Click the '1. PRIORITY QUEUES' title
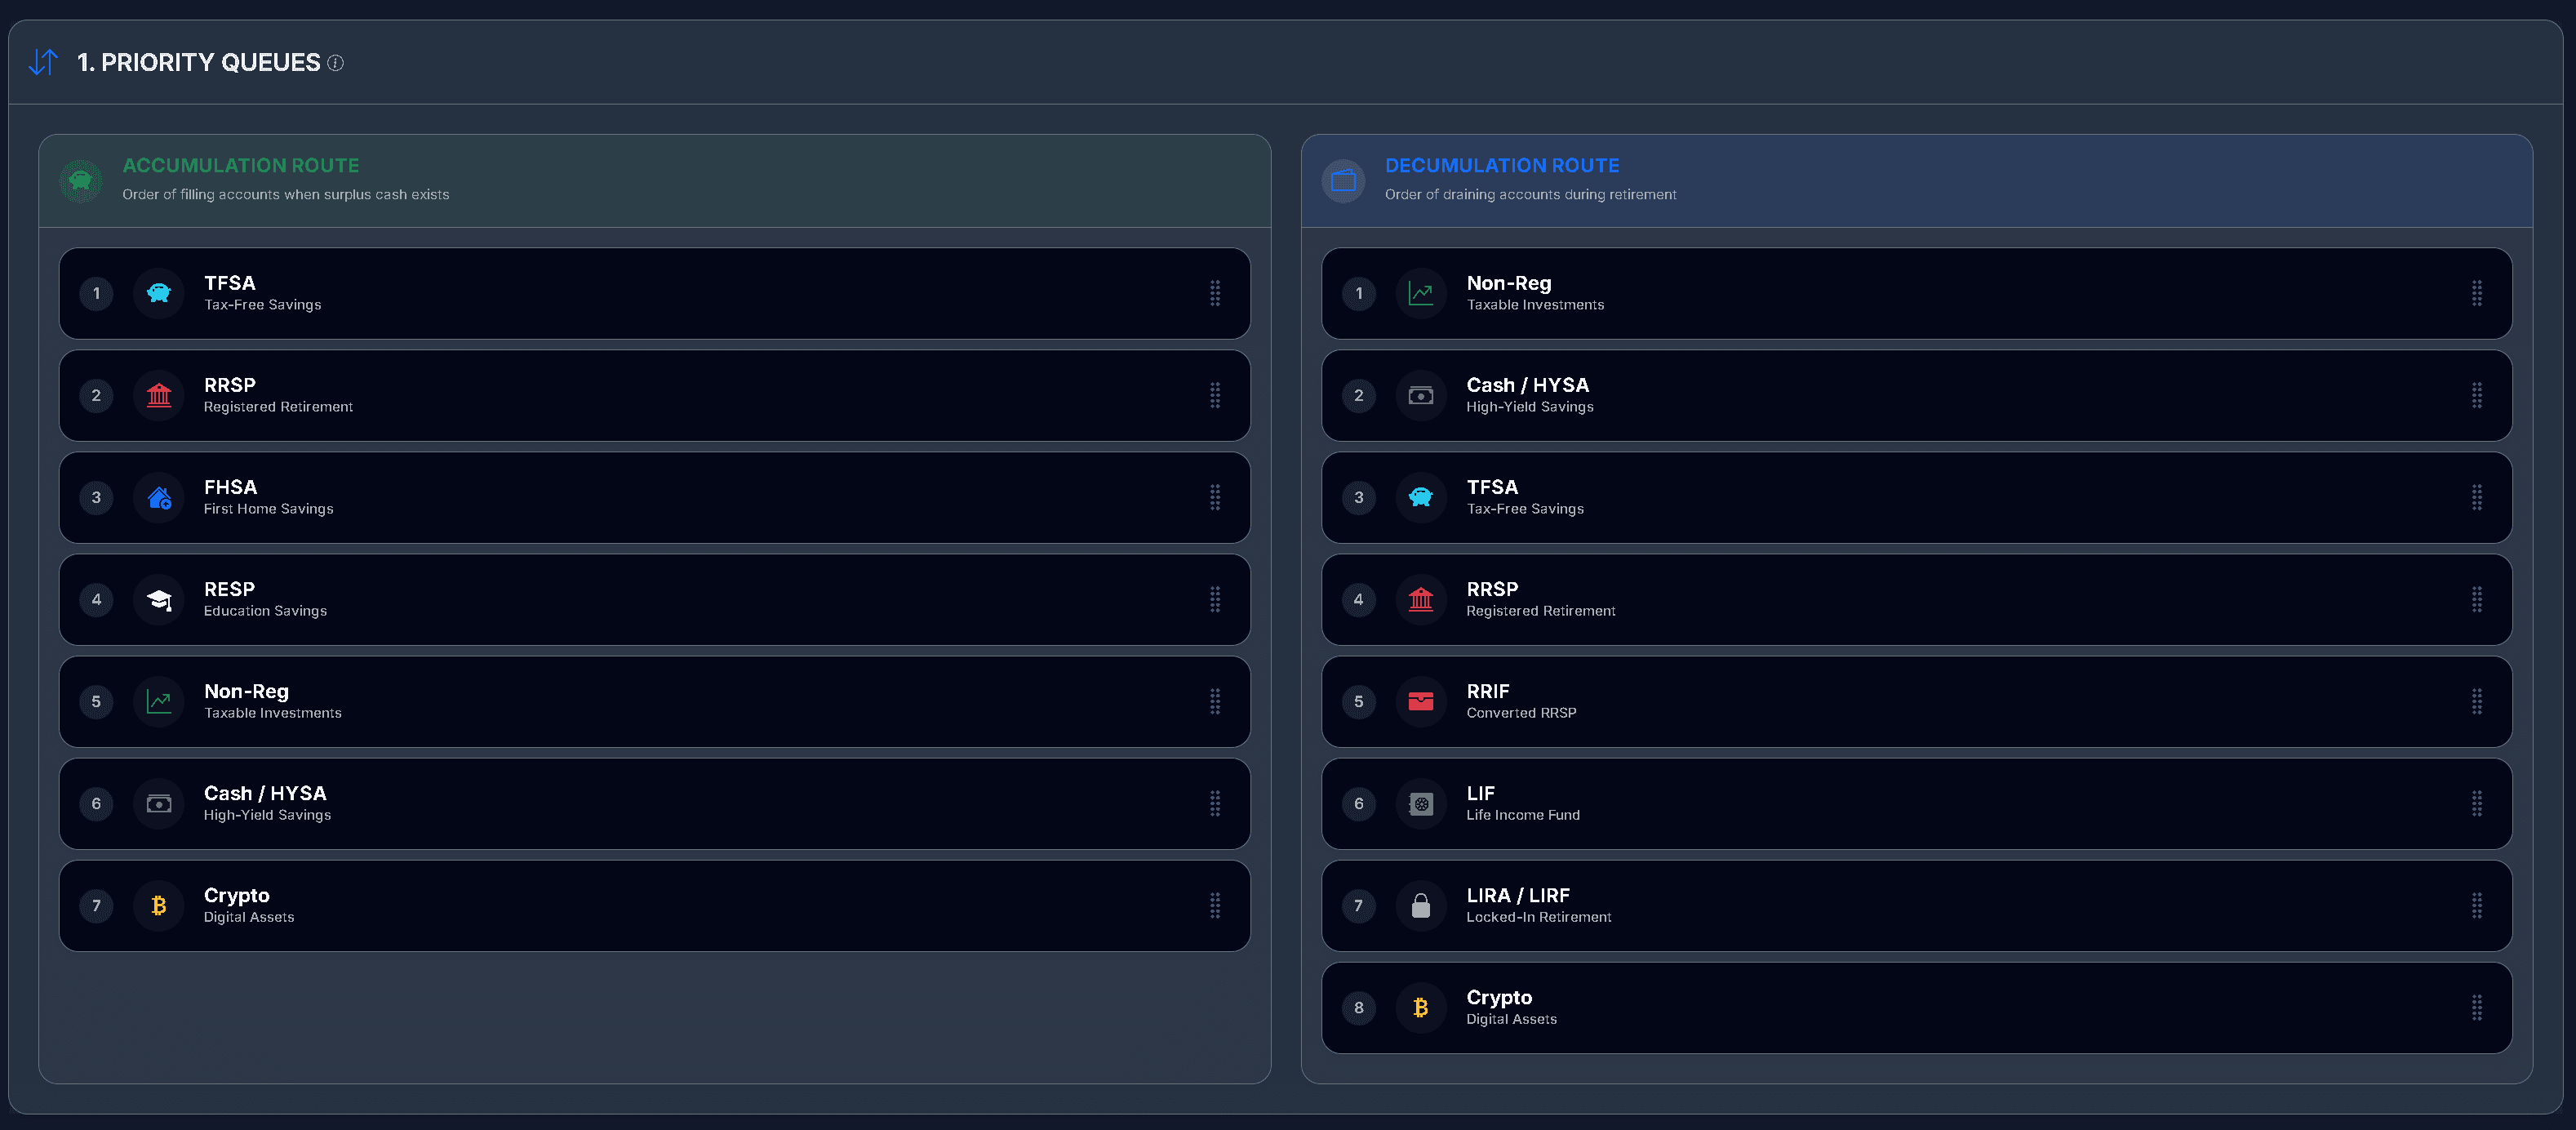2576x1130 pixels. (x=198, y=62)
